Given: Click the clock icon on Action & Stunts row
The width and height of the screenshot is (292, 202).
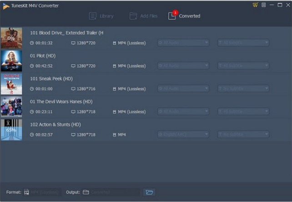Looking at the screenshot, I should click(x=32, y=135).
